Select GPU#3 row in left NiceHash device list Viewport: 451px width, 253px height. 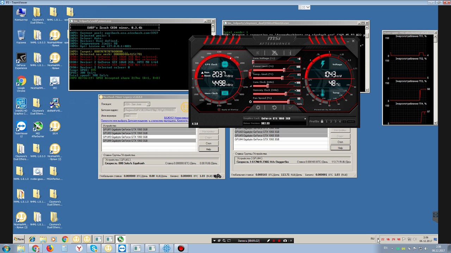(x=149, y=137)
